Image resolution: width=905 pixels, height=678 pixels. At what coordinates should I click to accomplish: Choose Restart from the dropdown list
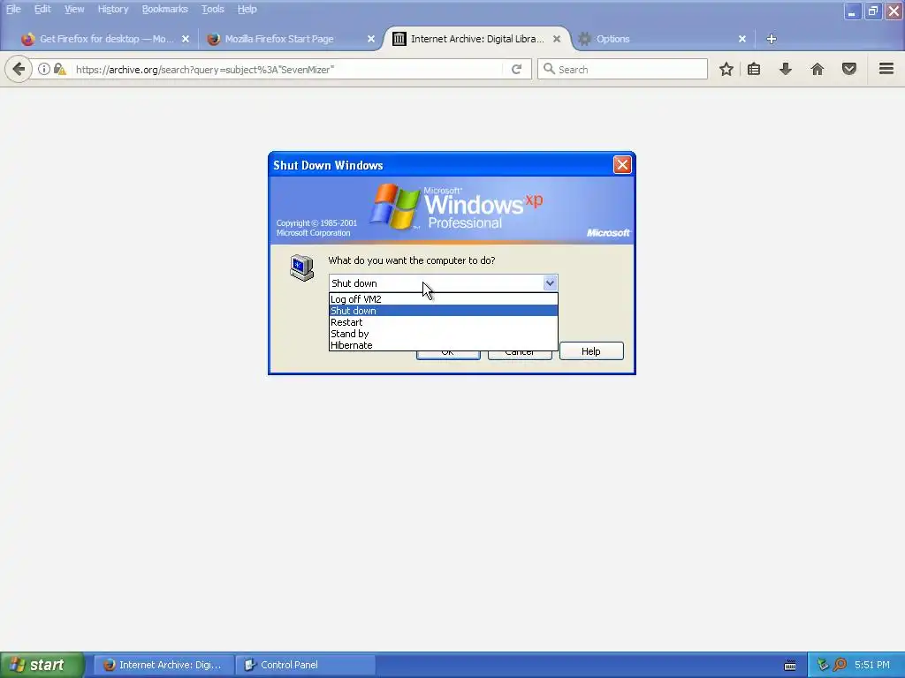444,322
